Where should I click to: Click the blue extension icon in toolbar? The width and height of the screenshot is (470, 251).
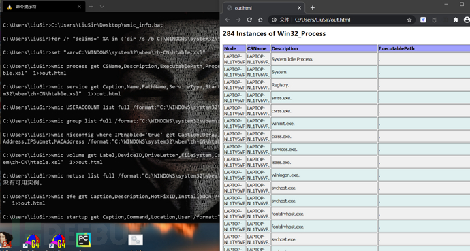click(423, 20)
